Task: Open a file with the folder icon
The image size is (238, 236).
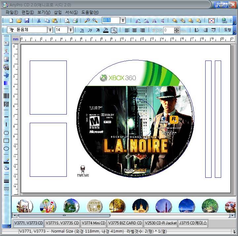Action: 19,21
